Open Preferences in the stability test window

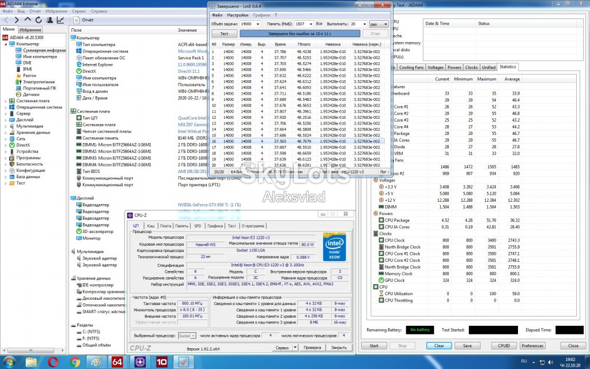pos(532,346)
